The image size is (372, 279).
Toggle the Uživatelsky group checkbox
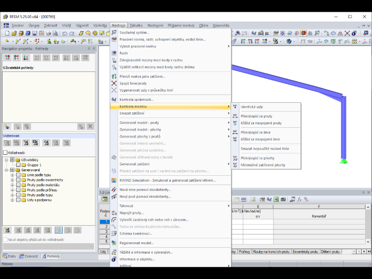click(x=12, y=160)
